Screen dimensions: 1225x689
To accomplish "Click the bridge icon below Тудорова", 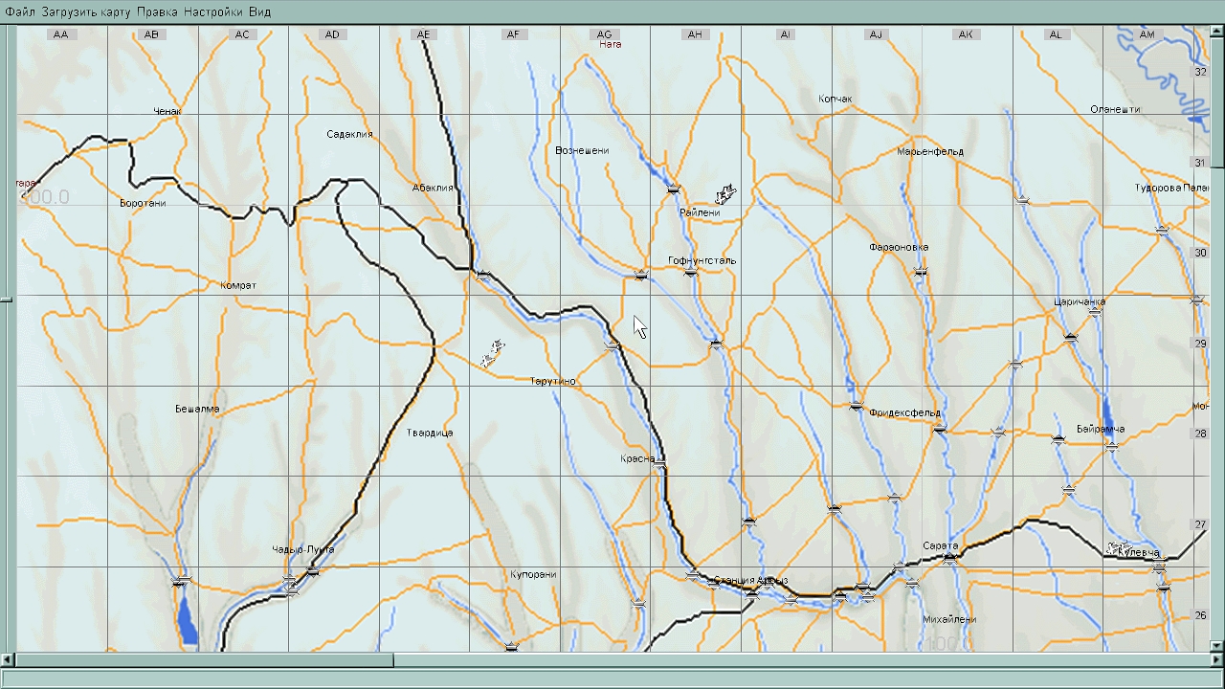I will click(x=1162, y=230).
